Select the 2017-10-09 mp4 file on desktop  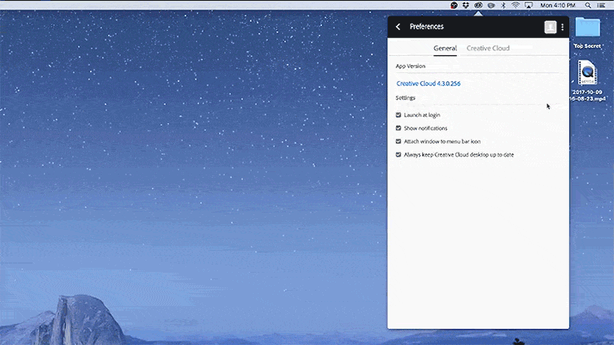coord(587,72)
